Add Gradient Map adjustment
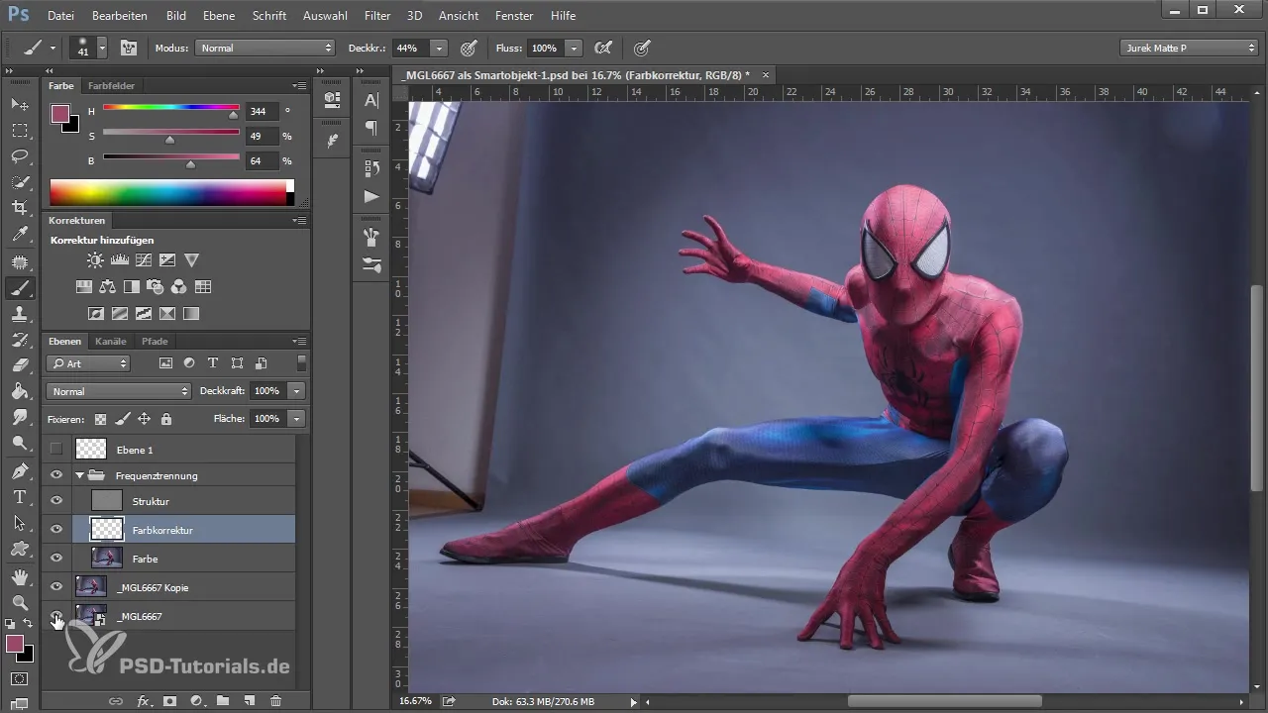This screenshot has width=1268, height=713. point(191,314)
